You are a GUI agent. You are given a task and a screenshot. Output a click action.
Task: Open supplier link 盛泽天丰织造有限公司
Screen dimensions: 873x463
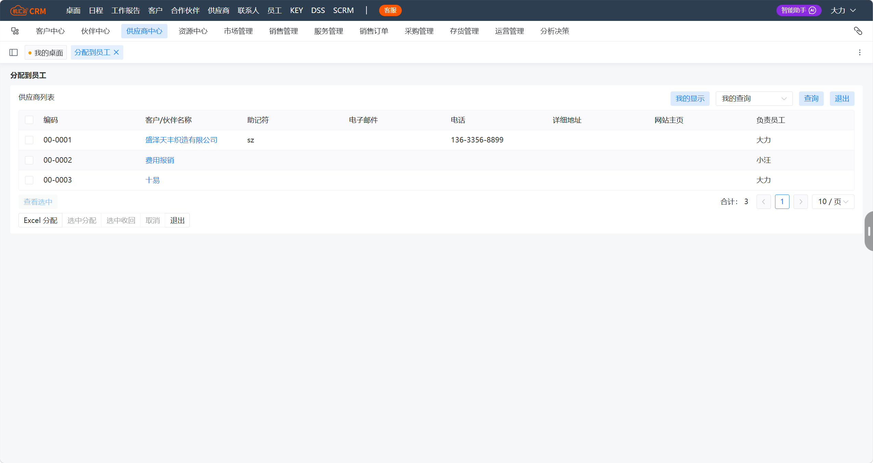click(x=182, y=140)
